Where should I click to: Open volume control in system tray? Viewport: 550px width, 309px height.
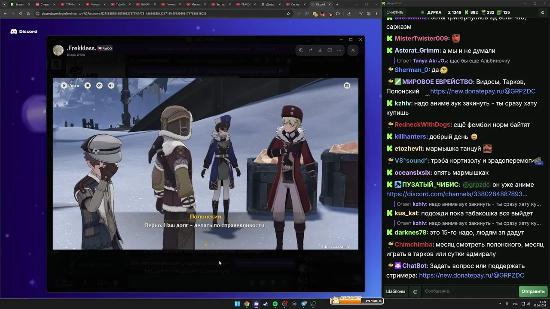coord(528,304)
